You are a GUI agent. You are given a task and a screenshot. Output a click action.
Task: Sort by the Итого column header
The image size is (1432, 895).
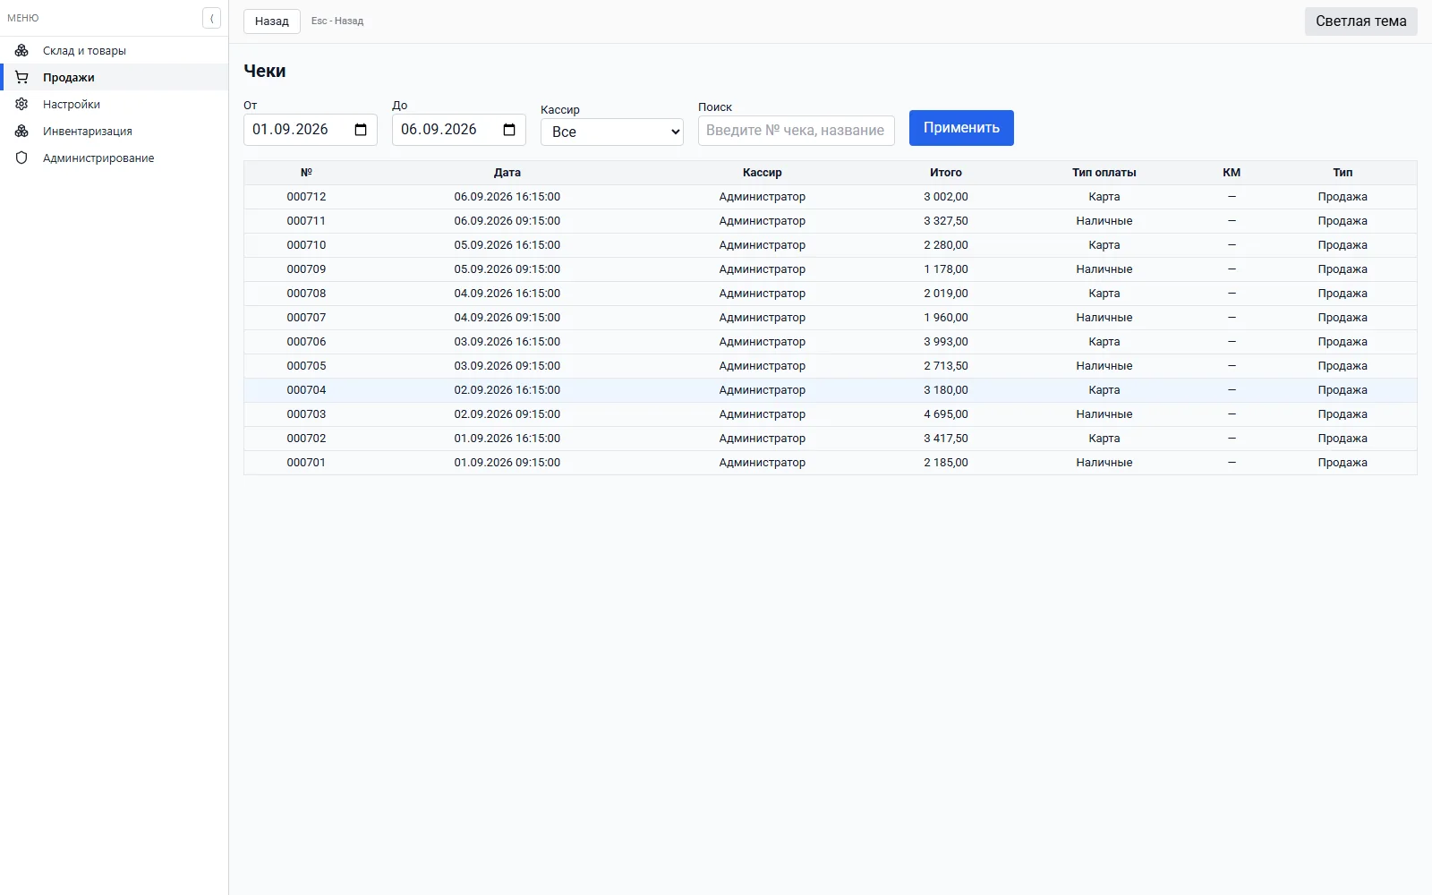(946, 173)
